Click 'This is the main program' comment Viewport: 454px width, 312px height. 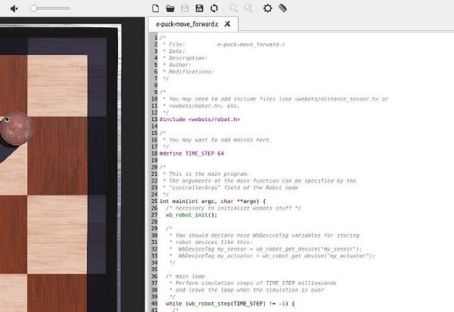click(206, 174)
